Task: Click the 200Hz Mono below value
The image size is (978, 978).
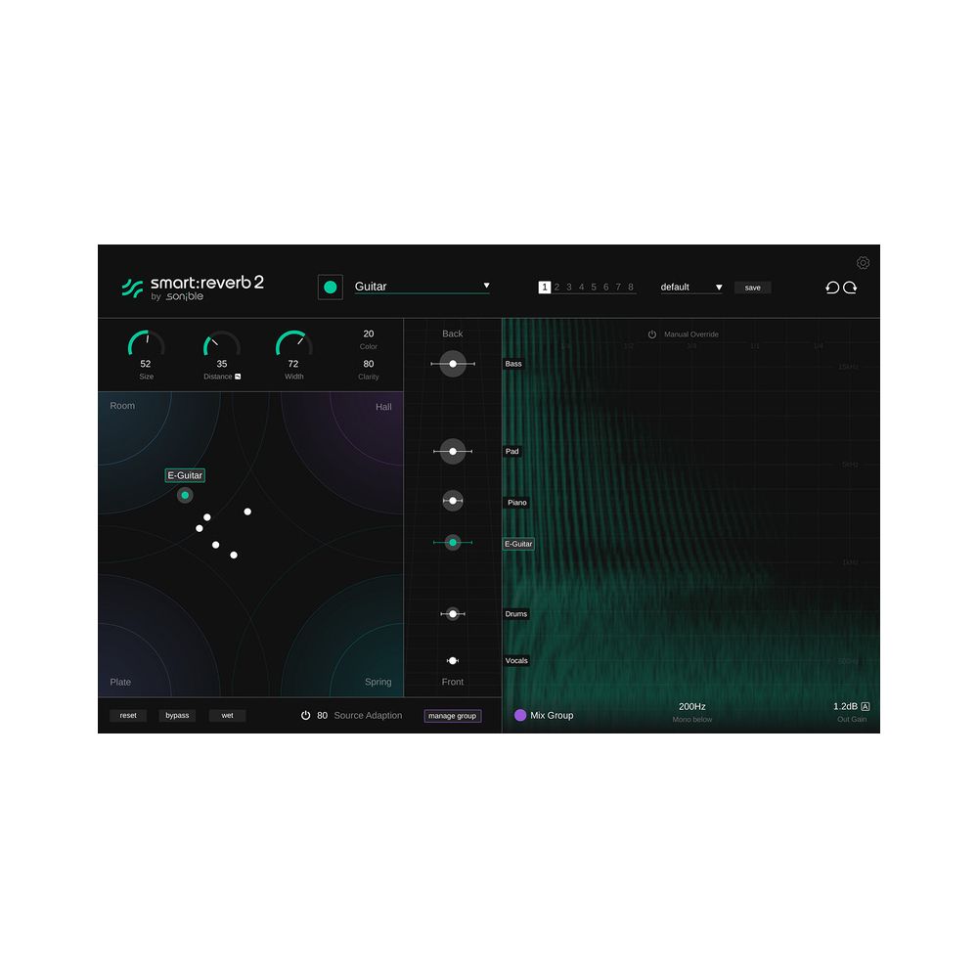Action: click(x=691, y=706)
